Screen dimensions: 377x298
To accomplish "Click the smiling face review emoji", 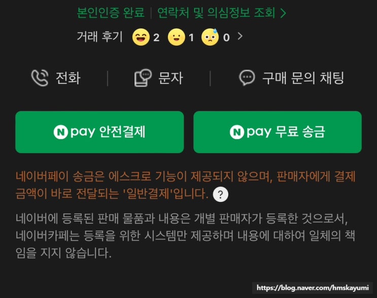I will click(177, 37).
